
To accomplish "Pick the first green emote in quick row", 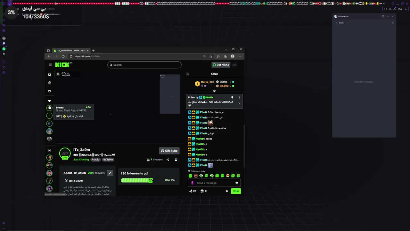I will [x=191, y=176].
